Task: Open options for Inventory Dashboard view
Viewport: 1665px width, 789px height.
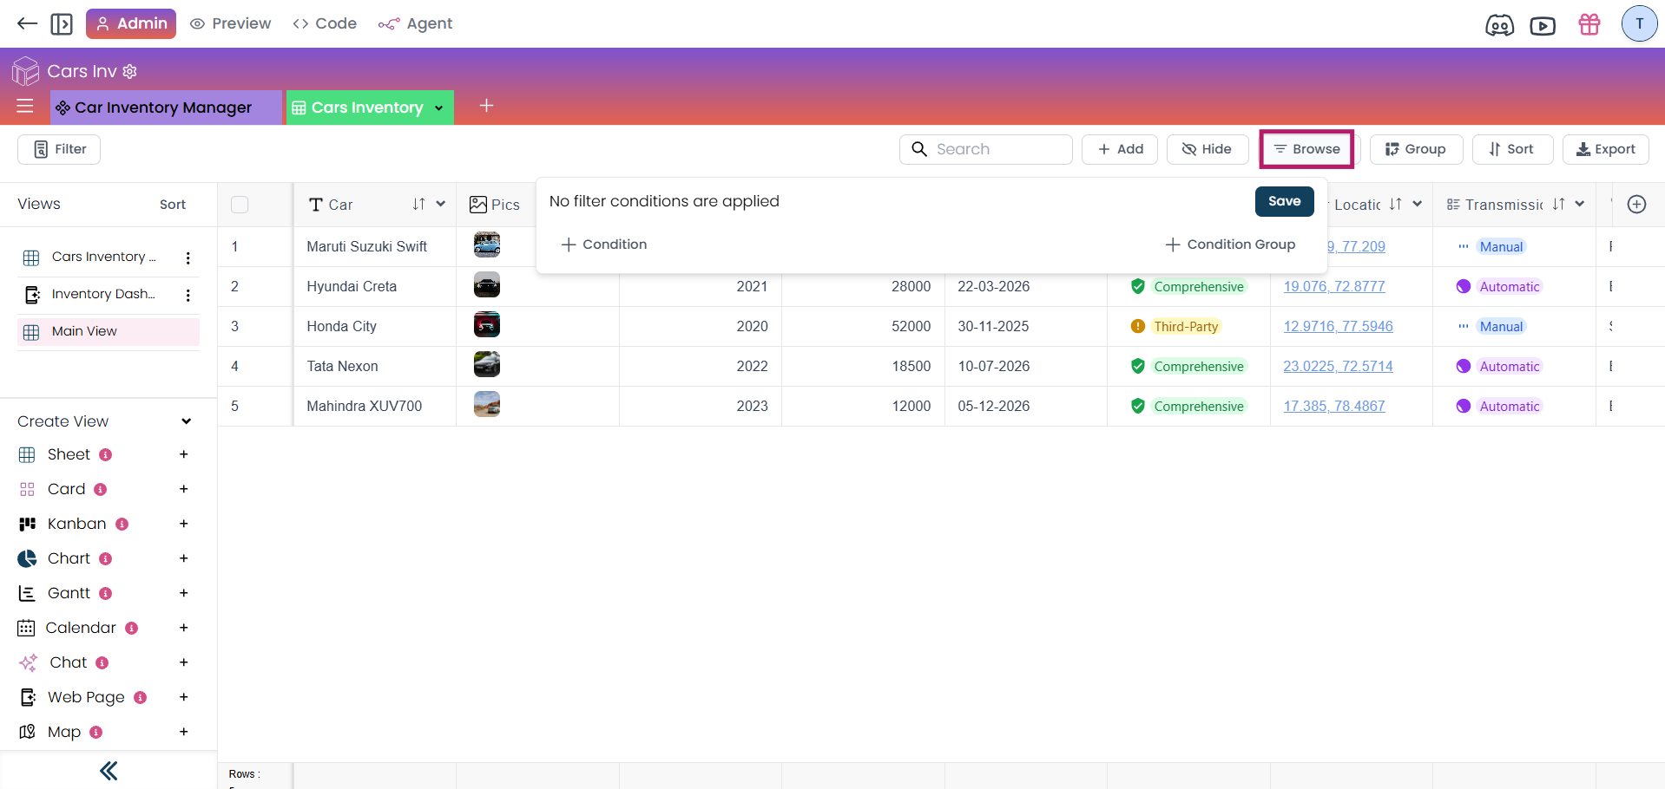Action: [x=188, y=295]
